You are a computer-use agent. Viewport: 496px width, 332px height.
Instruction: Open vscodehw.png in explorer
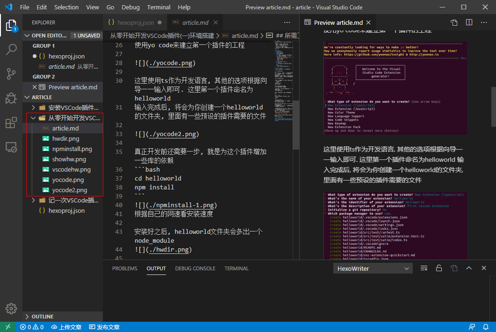(x=63, y=169)
